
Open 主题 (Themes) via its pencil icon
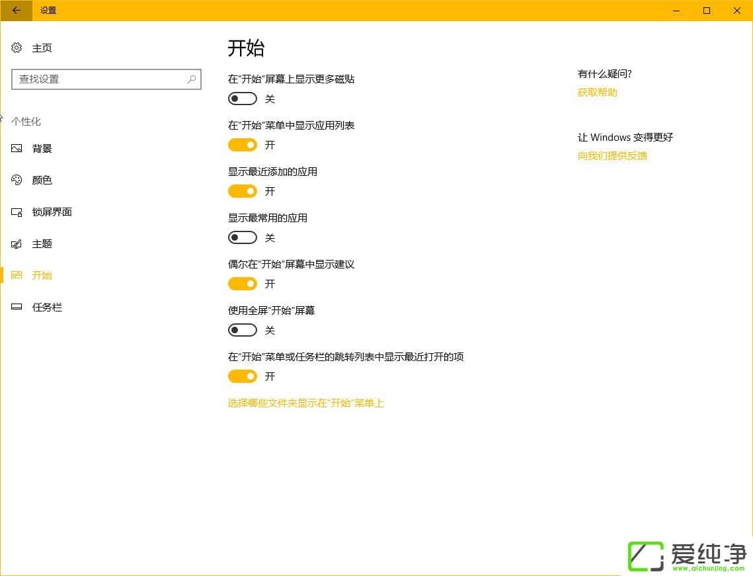point(17,243)
